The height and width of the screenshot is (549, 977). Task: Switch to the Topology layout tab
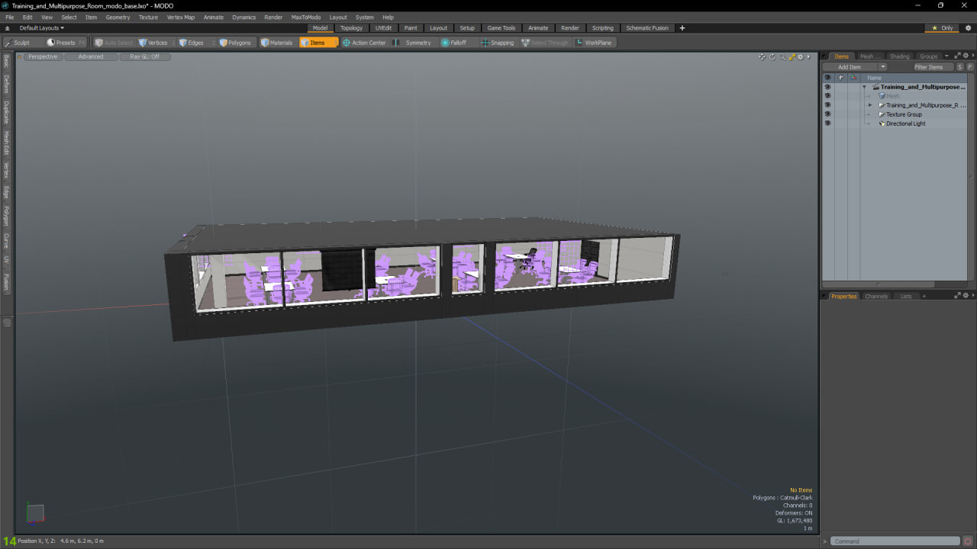351,28
